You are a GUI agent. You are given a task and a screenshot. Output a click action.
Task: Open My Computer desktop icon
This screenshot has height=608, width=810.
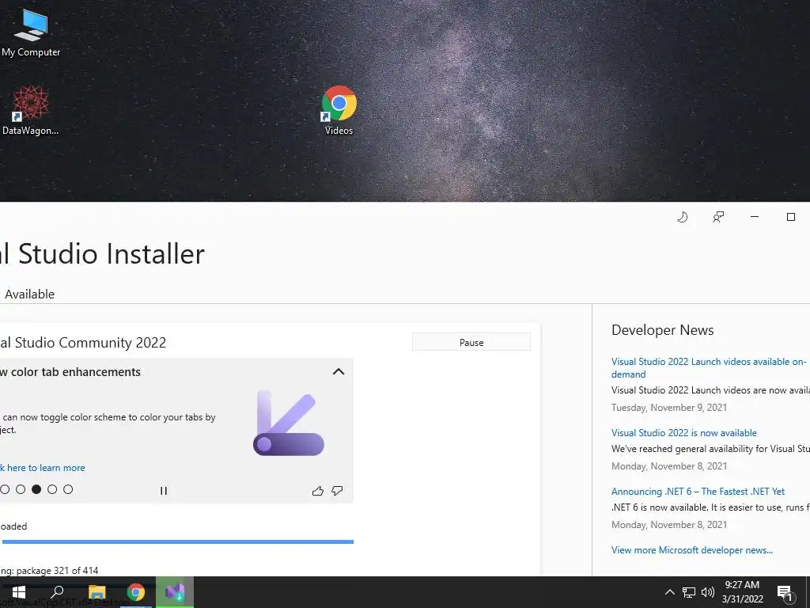click(x=31, y=32)
